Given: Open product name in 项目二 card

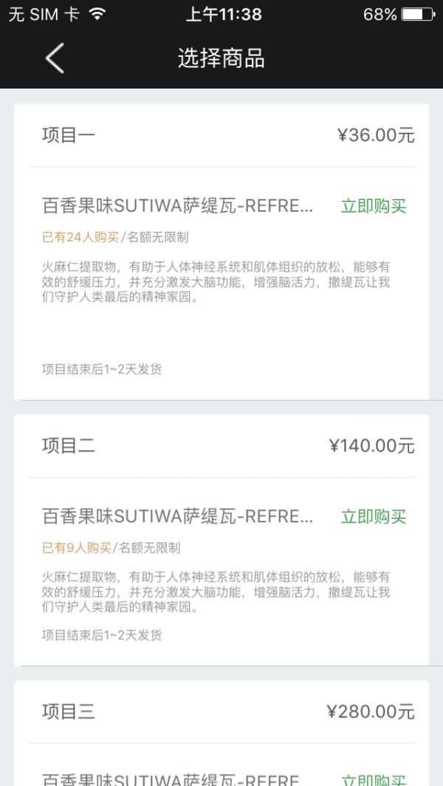Looking at the screenshot, I should pos(177,517).
